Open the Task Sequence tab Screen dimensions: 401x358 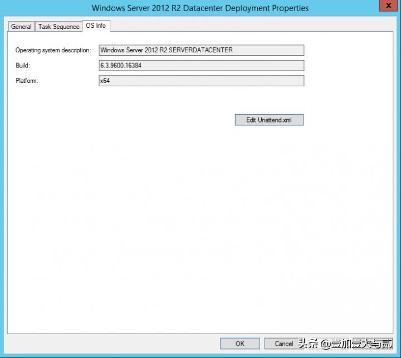(58, 27)
